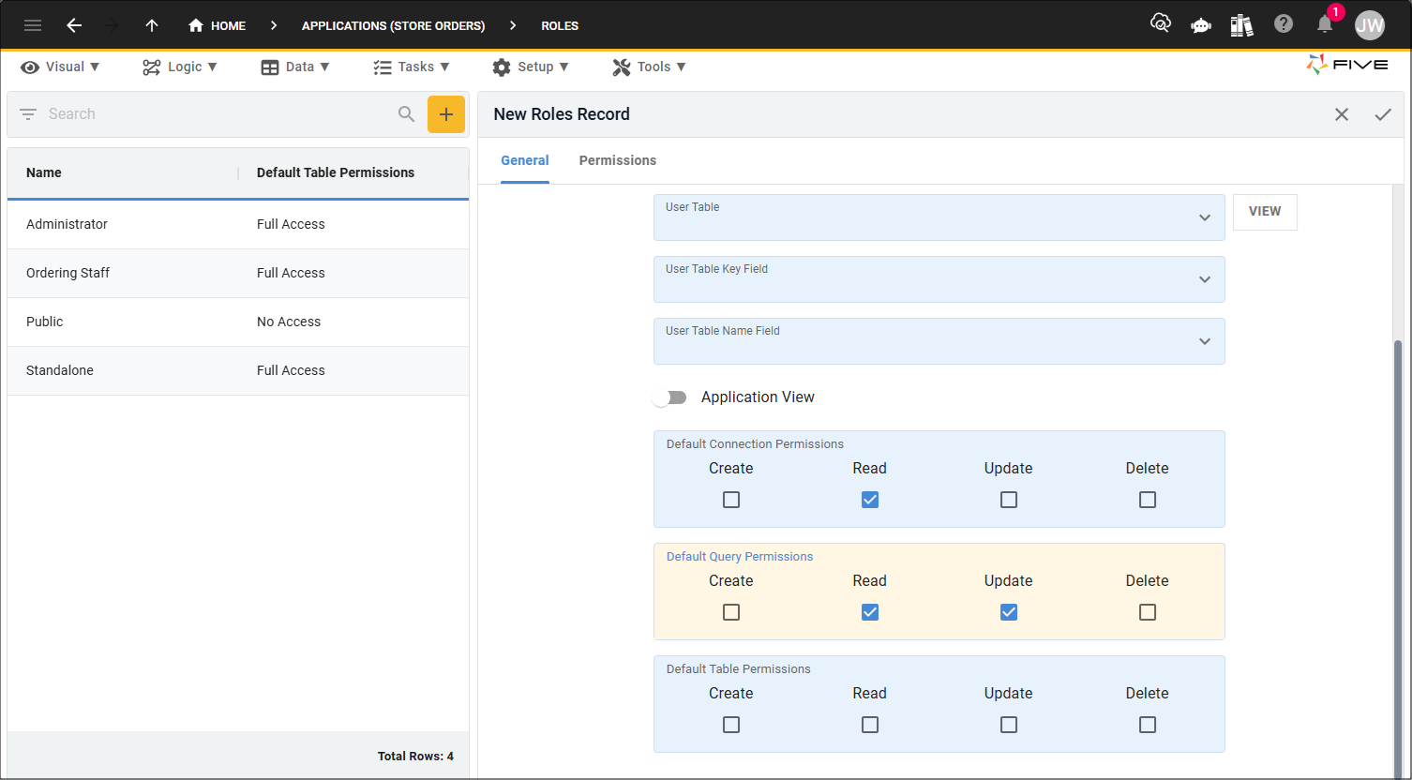Open the Visual menu eye icon

pyautogui.click(x=28, y=67)
